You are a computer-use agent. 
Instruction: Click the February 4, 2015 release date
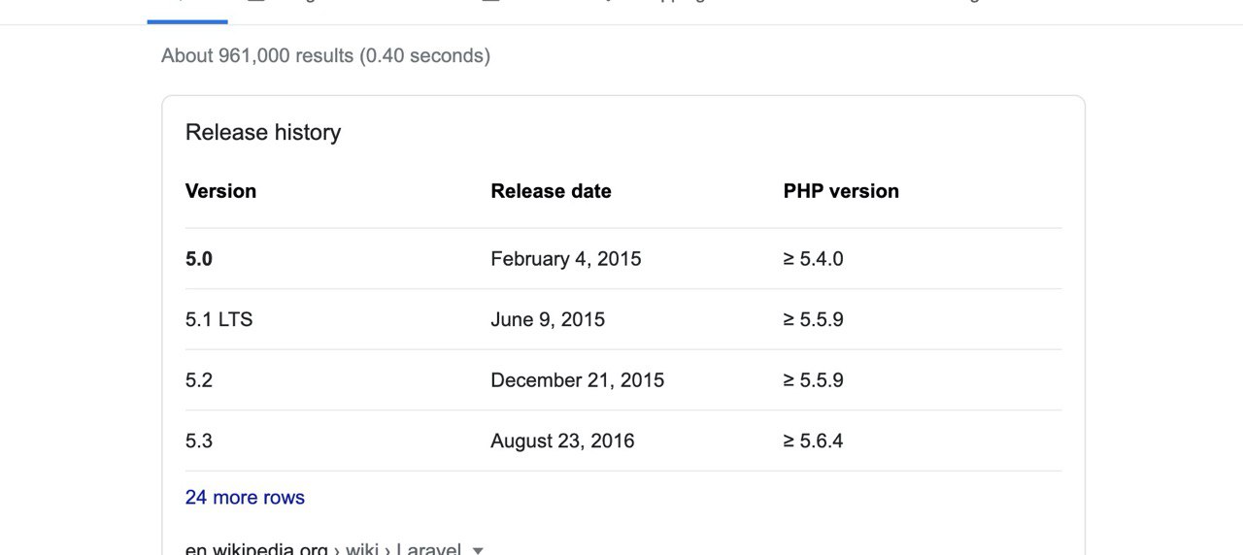point(566,259)
